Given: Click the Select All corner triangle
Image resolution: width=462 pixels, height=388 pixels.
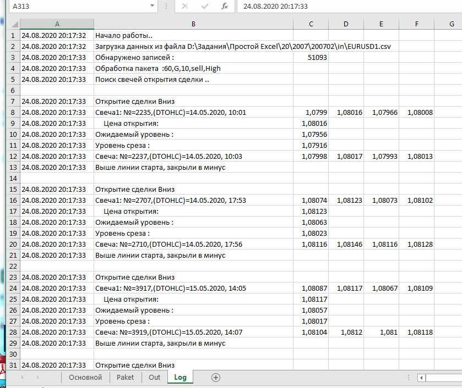Looking at the screenshot, I should (14, 24).
